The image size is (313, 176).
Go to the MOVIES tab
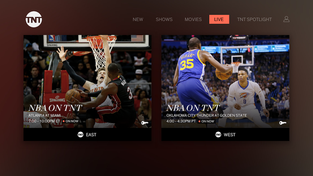[x=193, y=19]
